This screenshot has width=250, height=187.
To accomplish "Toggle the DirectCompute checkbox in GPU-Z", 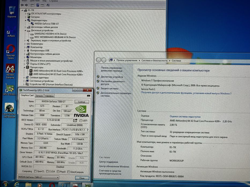I will click(68, 172).
